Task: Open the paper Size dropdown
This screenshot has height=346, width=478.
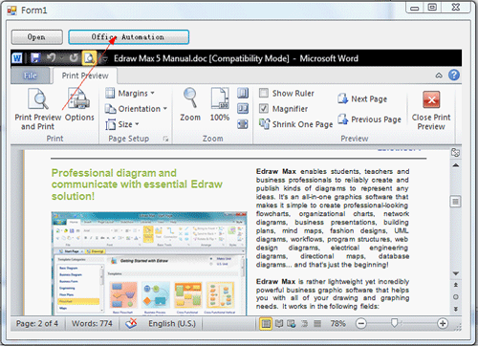Action: (122, 124)
